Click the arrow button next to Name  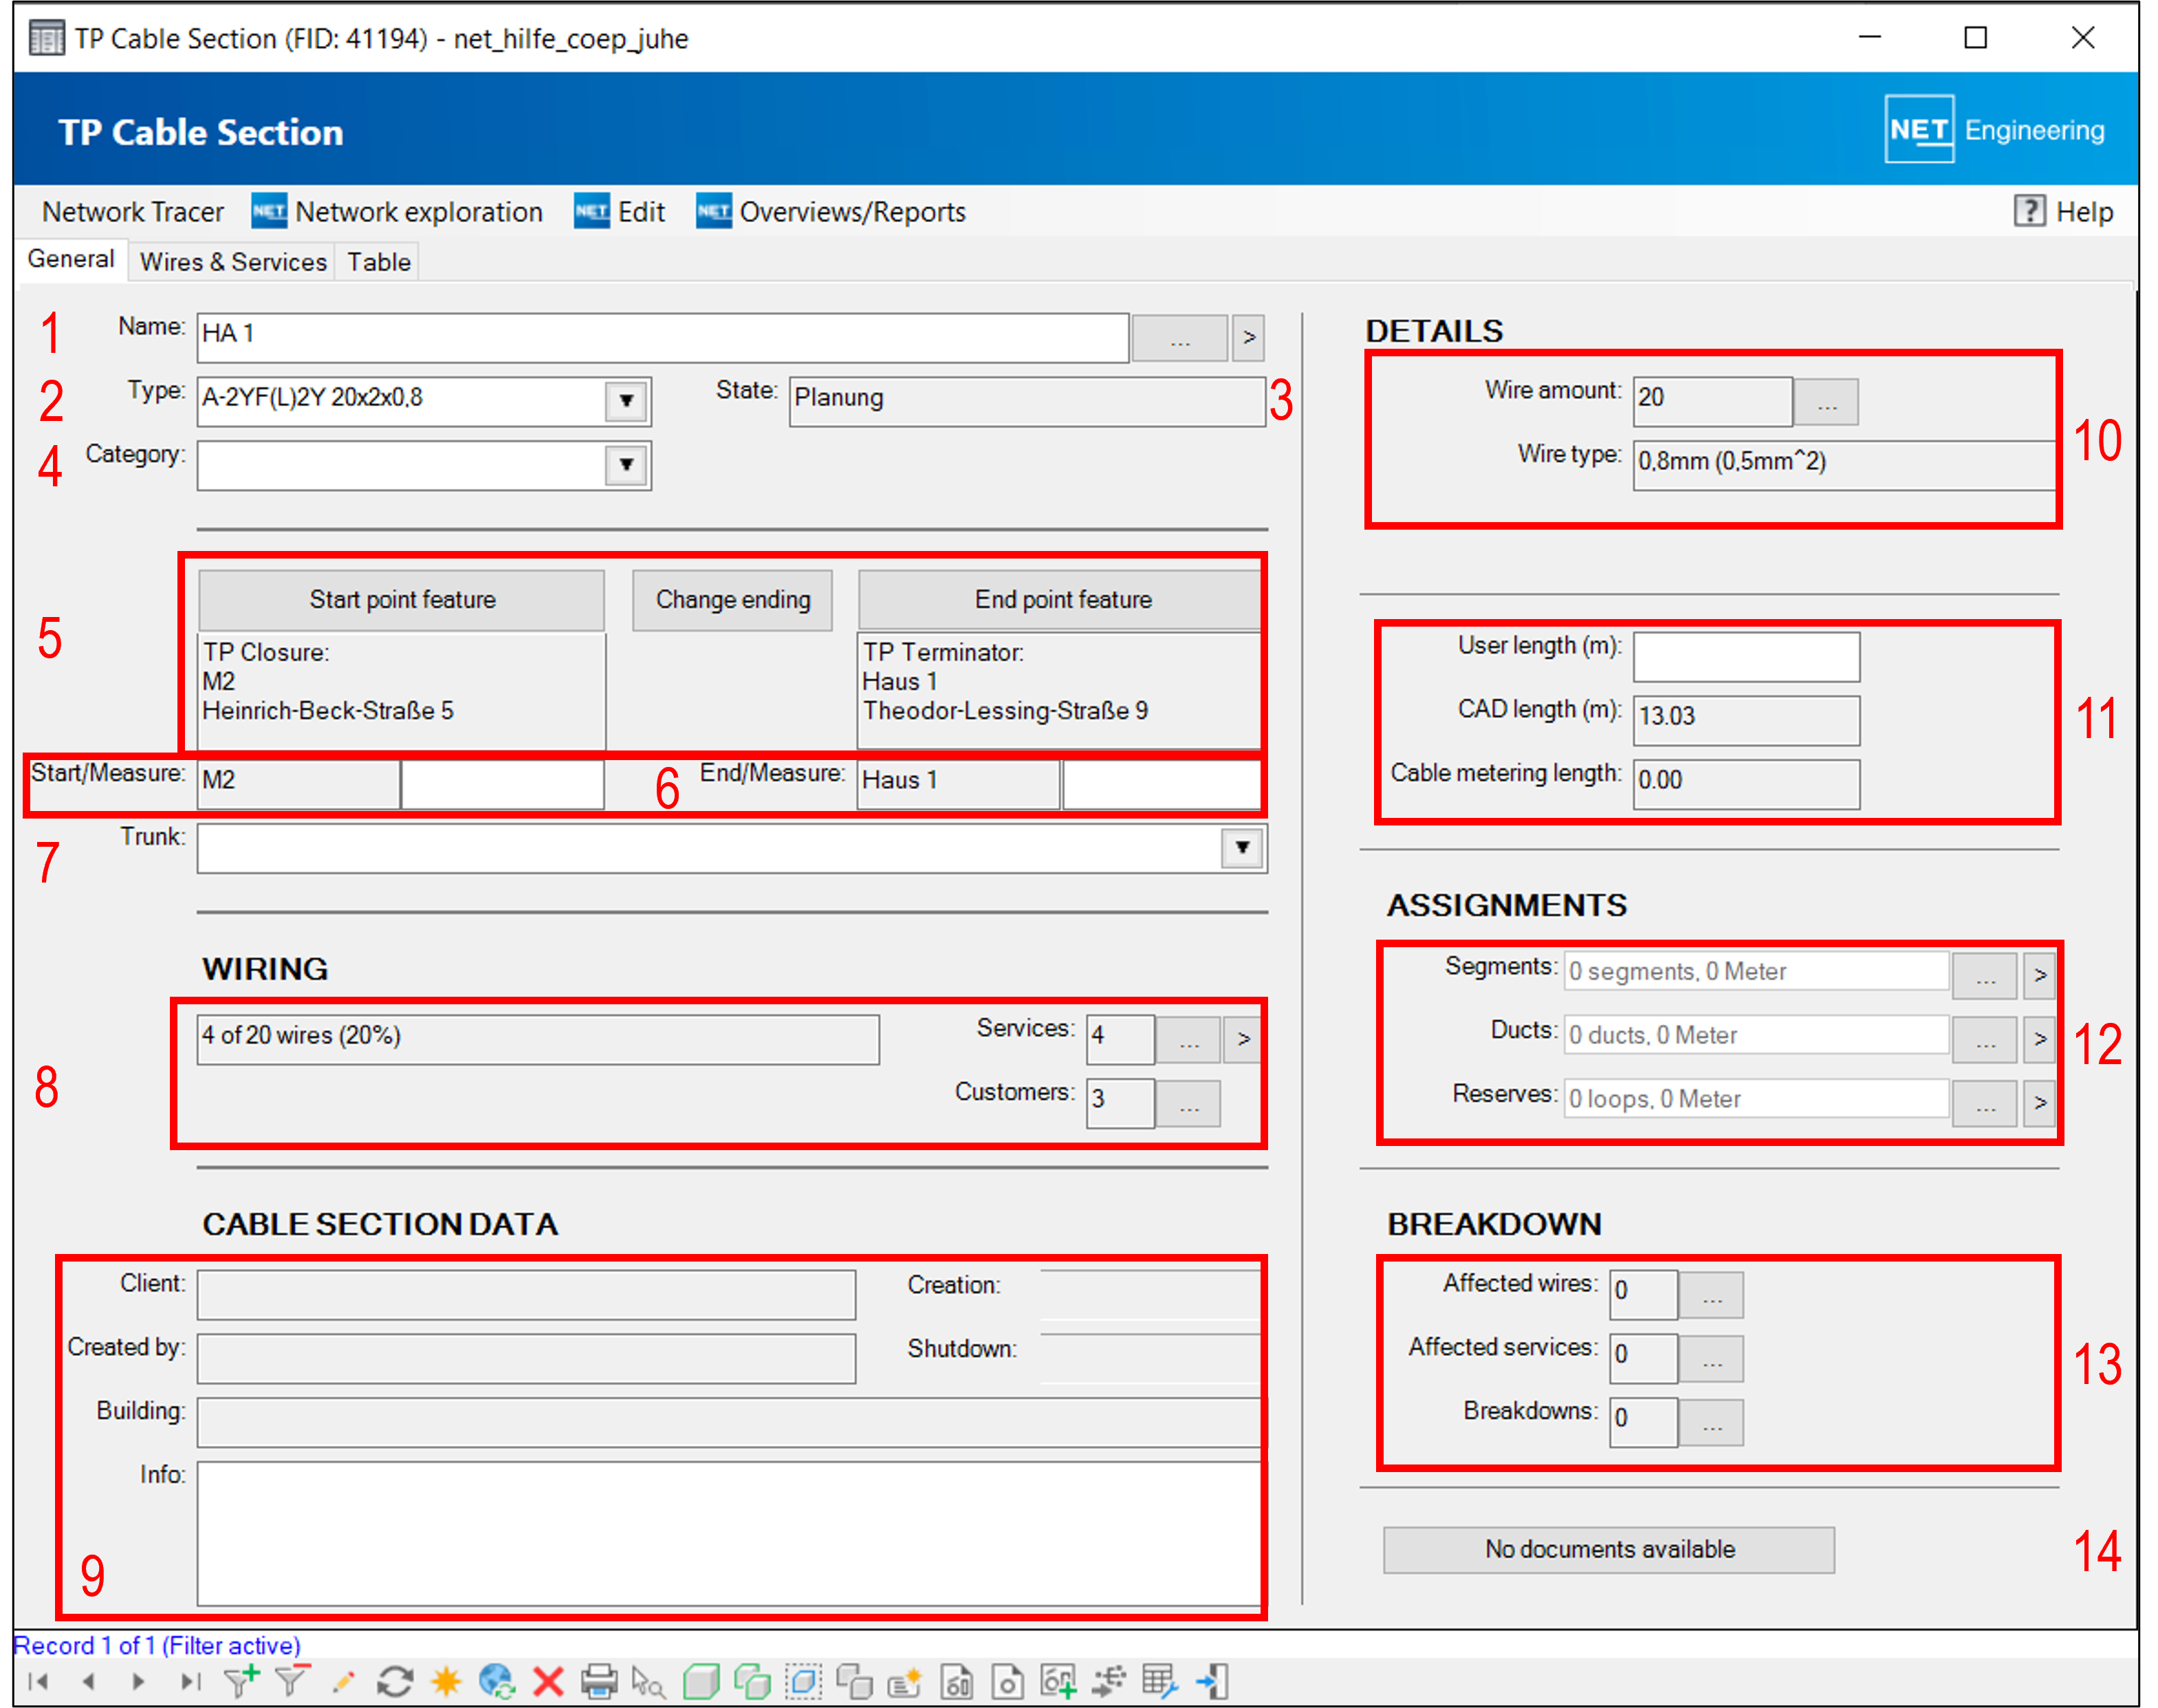point(1247,338)
